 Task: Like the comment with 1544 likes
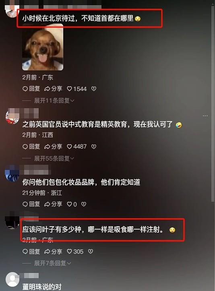tap(76, 89)
